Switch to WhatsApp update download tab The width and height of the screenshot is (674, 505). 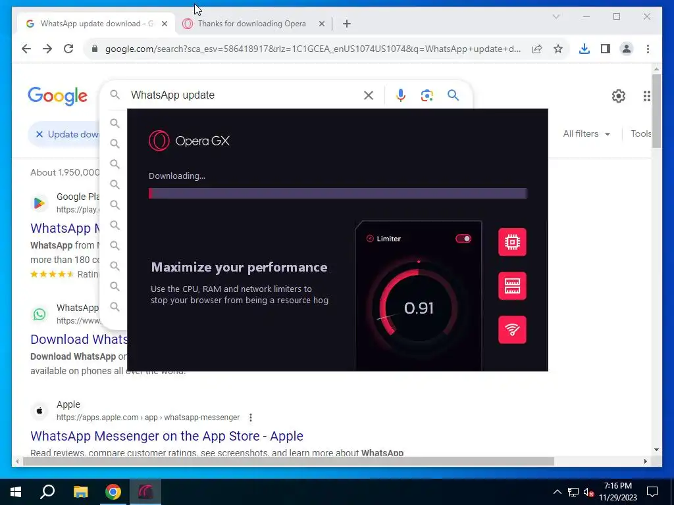coord(96,24)
